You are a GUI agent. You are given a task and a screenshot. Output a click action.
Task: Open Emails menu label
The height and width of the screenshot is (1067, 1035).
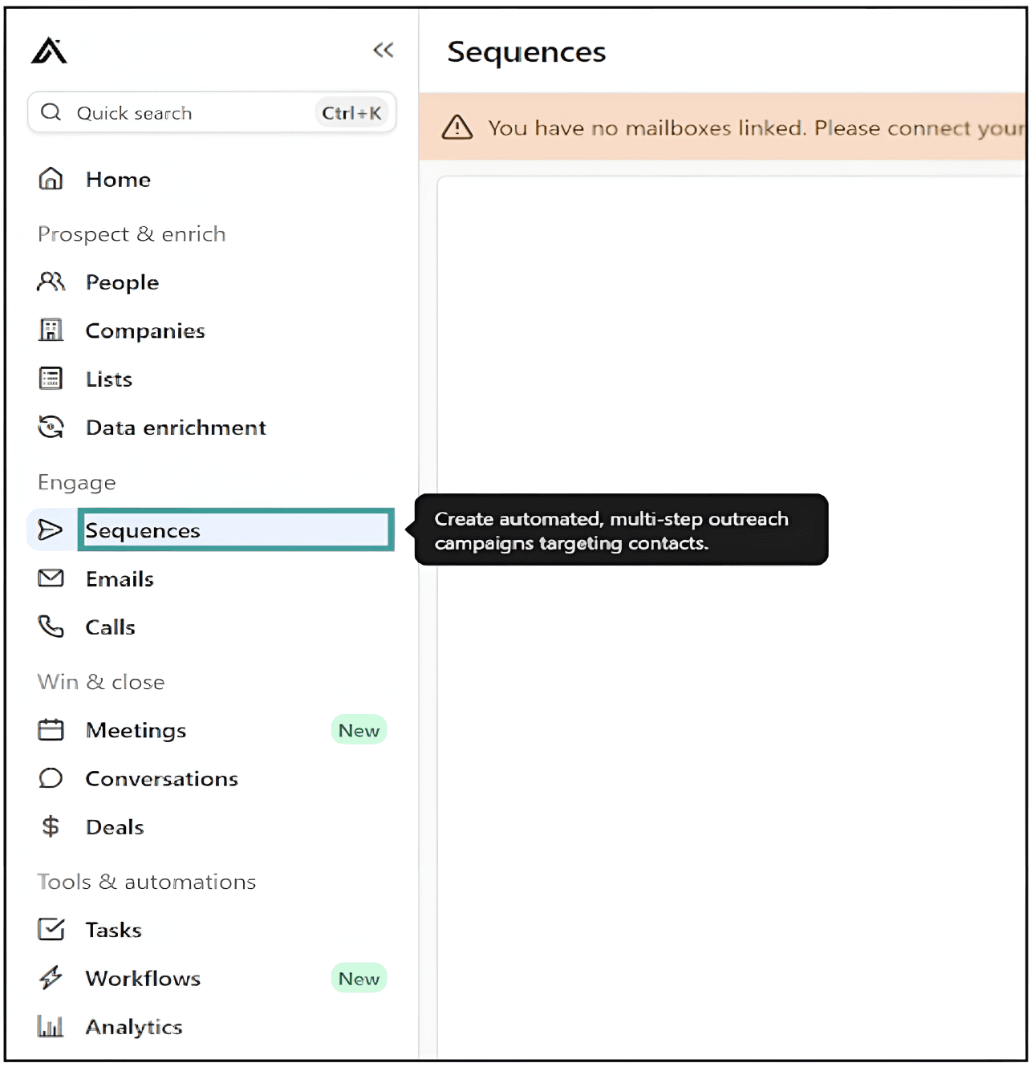(x=120, y=579)
